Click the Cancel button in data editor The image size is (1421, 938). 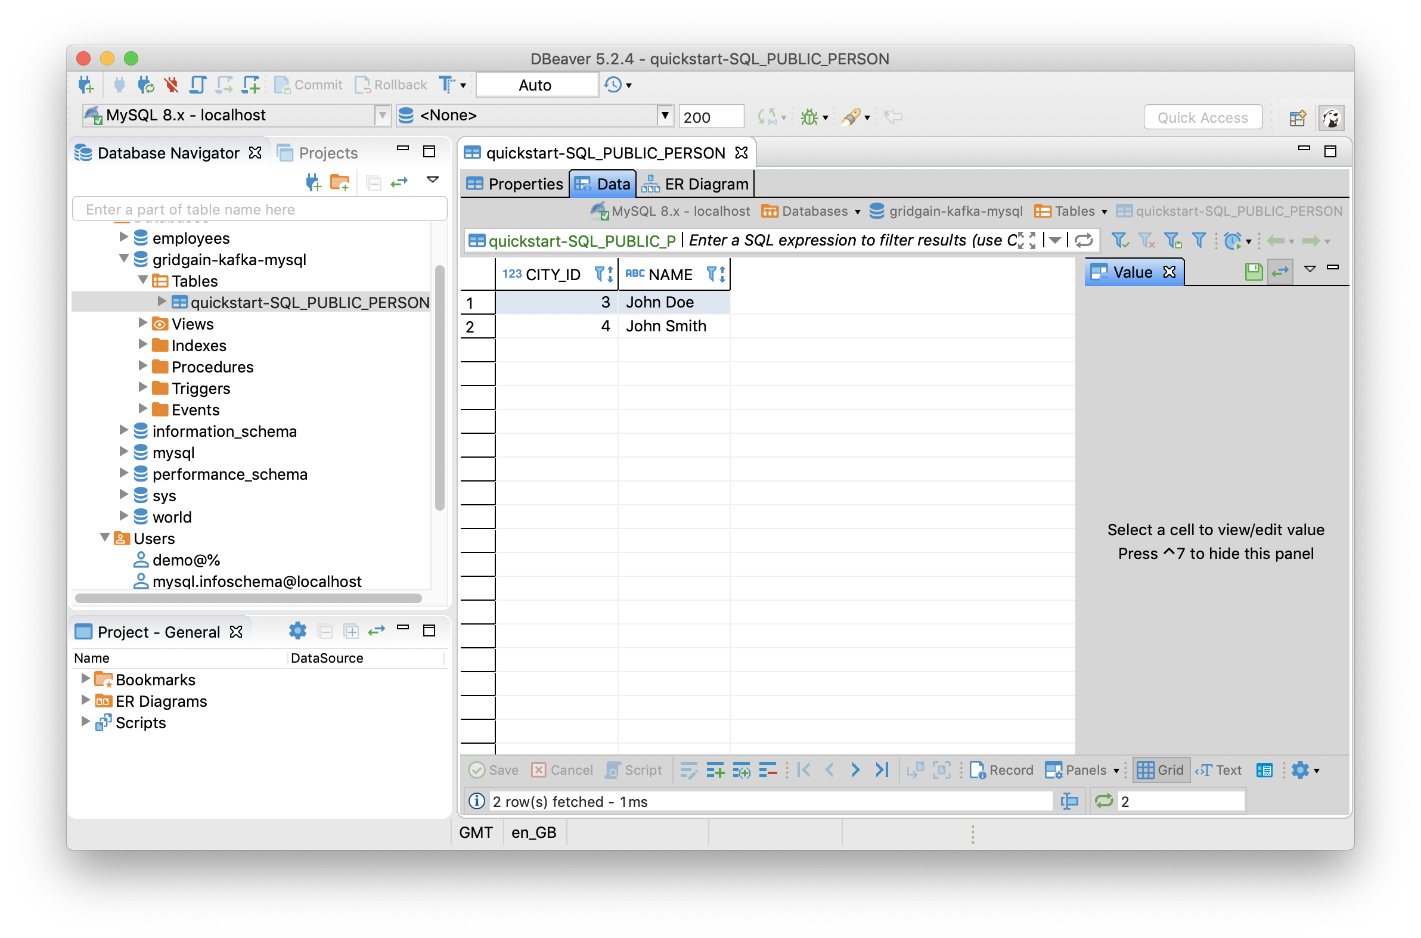561,771
